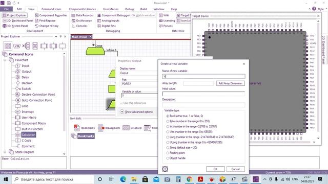The height and width of the screenshot is (184, 328).
Task: Select Goto Connection Point in tree
Action: tap(34, 100)
